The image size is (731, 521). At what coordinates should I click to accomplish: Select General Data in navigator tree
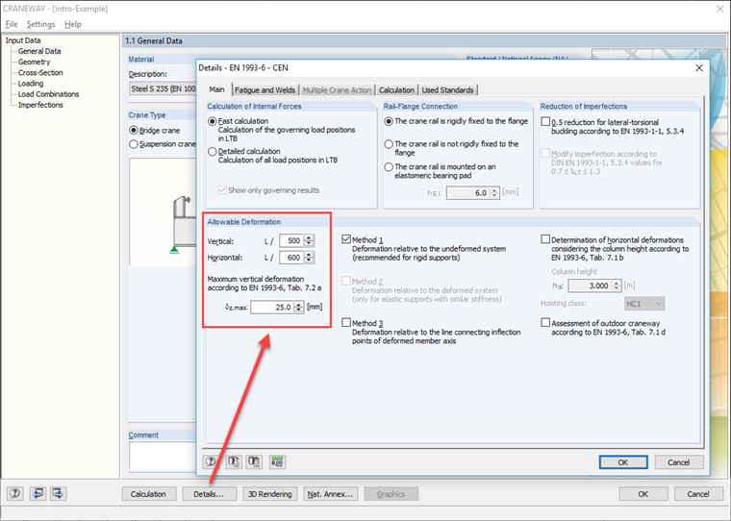(39, 51)
